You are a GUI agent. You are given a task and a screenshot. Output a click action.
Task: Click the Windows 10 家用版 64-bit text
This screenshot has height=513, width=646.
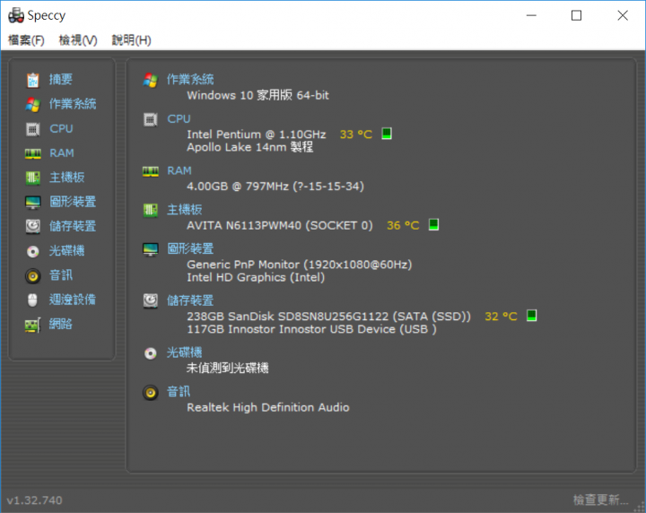[x=258, y=96]
